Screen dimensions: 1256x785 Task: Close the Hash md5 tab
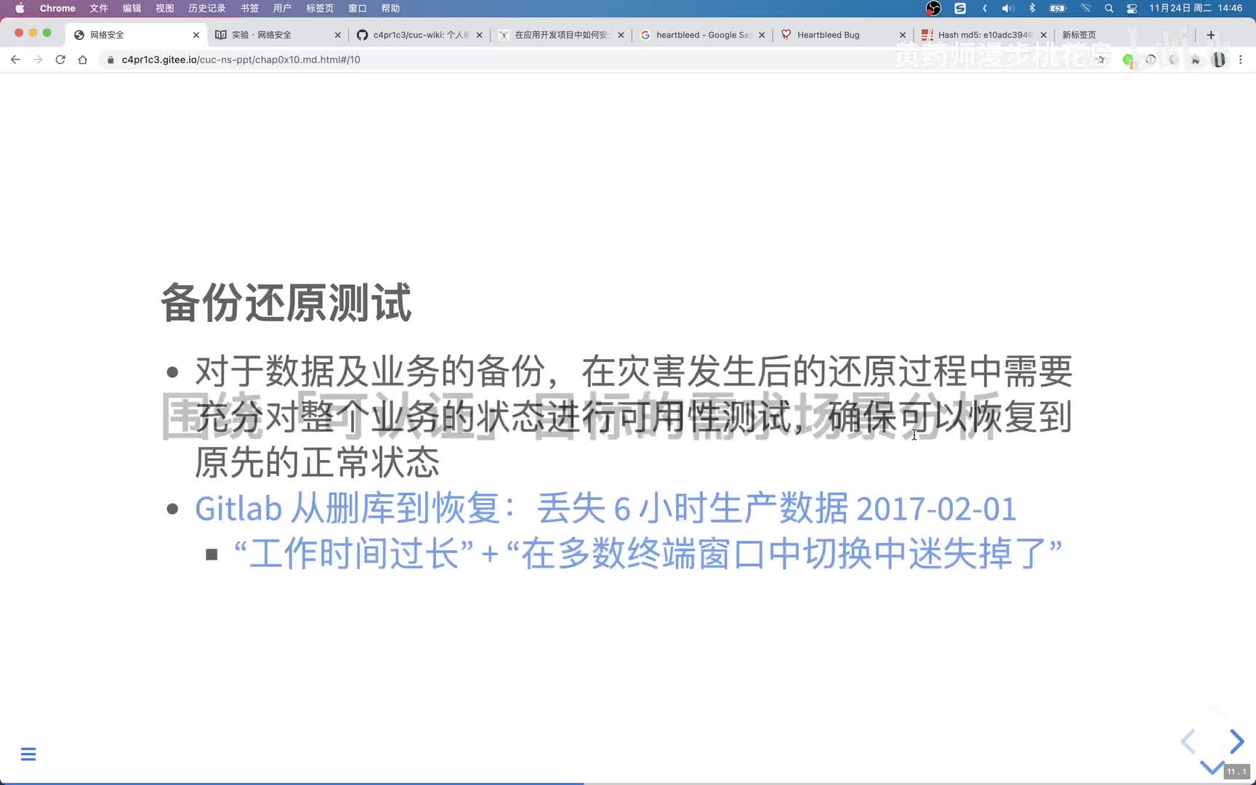1044,35
